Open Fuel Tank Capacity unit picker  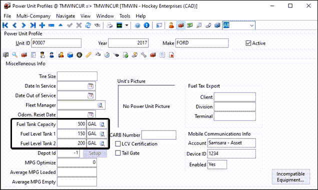(102, 124)
